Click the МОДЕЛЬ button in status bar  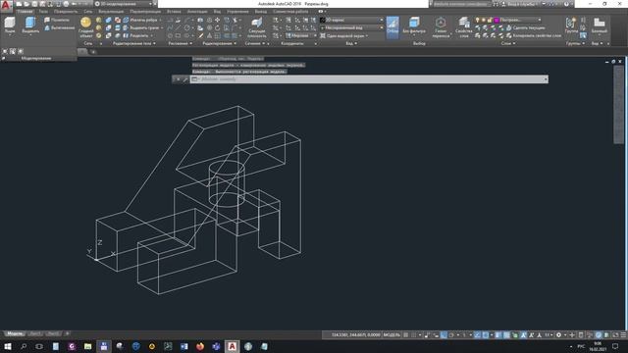392,335
